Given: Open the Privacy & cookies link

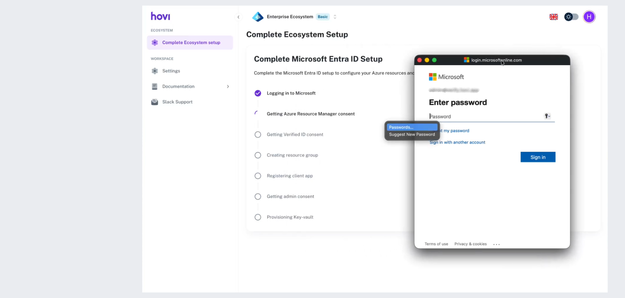Looking at the screenshot, I should point(470,244).
